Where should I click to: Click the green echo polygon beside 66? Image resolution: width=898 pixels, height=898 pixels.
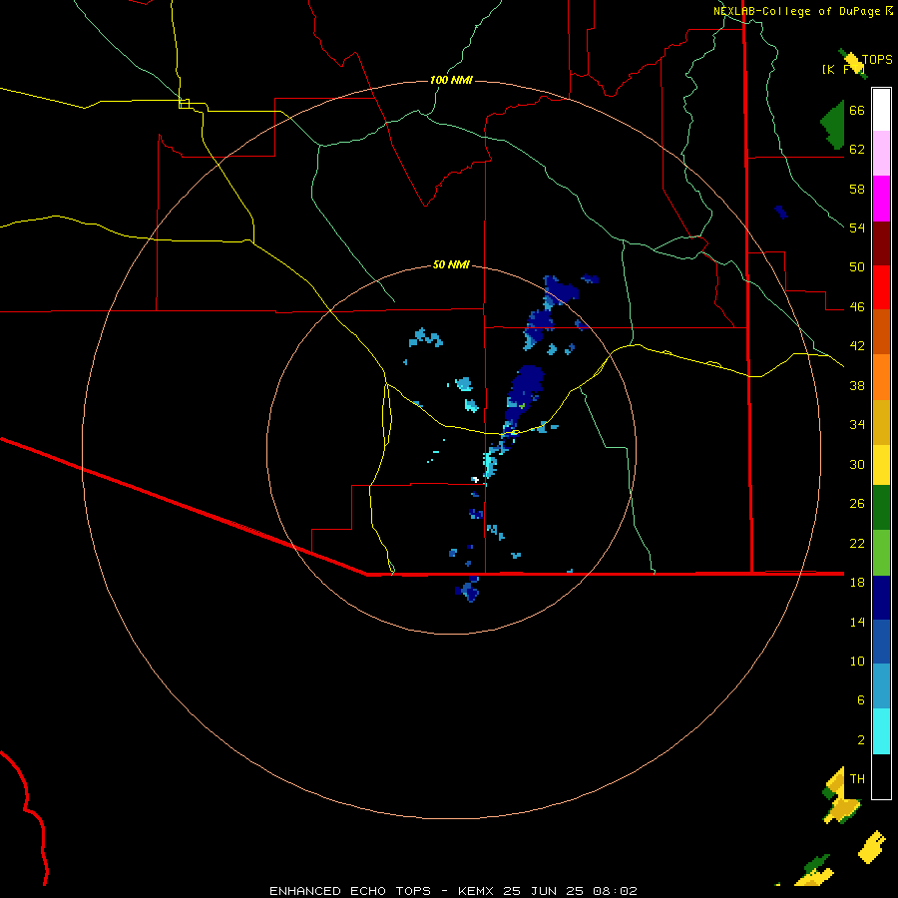tap(834, 125)
